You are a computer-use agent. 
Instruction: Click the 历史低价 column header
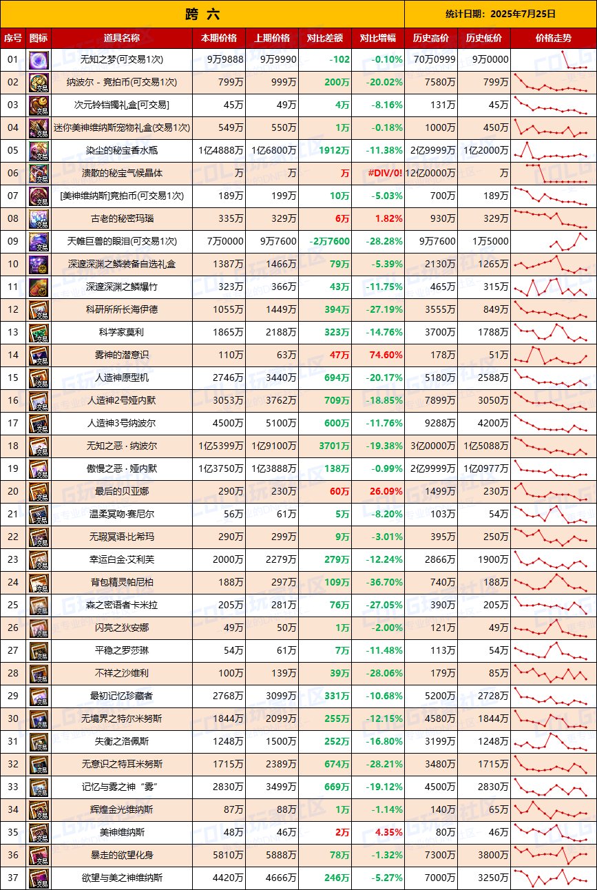[x=484, y=38]
